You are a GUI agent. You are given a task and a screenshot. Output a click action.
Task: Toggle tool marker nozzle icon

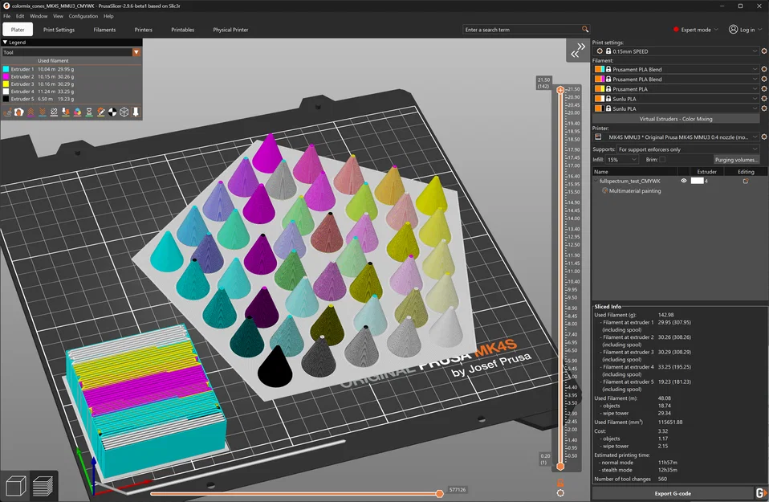pos(136,112)
